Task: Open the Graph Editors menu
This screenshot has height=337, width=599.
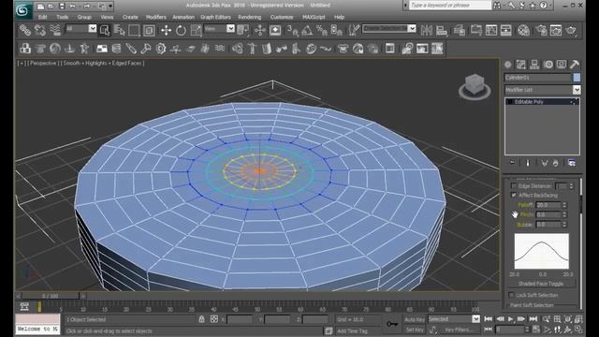Action: 215,17
